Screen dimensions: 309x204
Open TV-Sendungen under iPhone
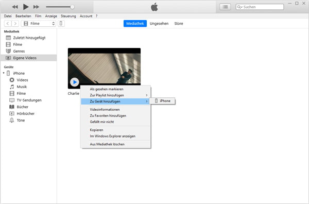[x=29, y=100]
